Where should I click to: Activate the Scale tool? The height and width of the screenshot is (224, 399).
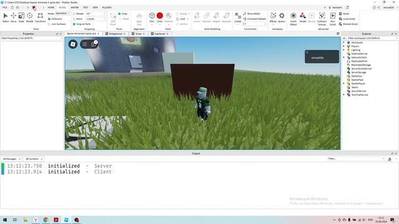pos(21,17)
